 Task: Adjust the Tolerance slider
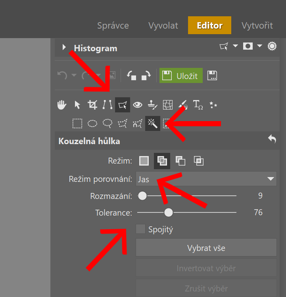click(169, 212)
